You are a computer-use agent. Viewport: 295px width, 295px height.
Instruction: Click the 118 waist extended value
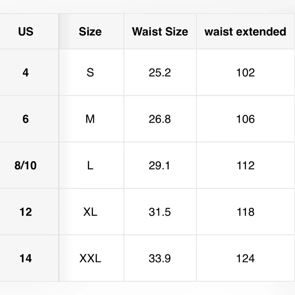point(245,212)
